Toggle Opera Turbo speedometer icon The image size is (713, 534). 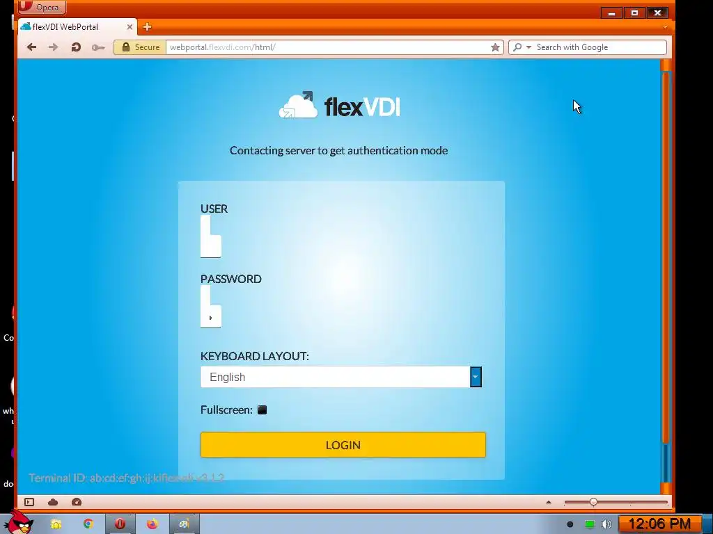[x=77, y=502]
